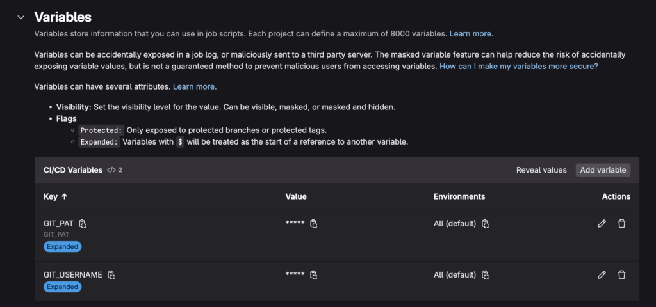This screenshot has height=307, width=656.
Task: Click the Expanded badge under GIT_PAT
Action: tap(62, 246)
